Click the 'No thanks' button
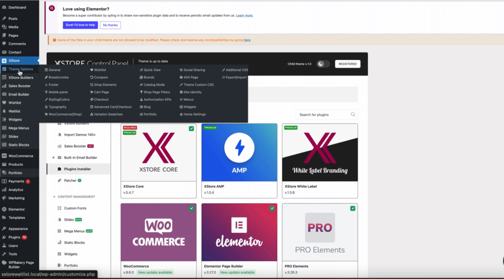Screen dimensions: 504x279 pos(110,25)
